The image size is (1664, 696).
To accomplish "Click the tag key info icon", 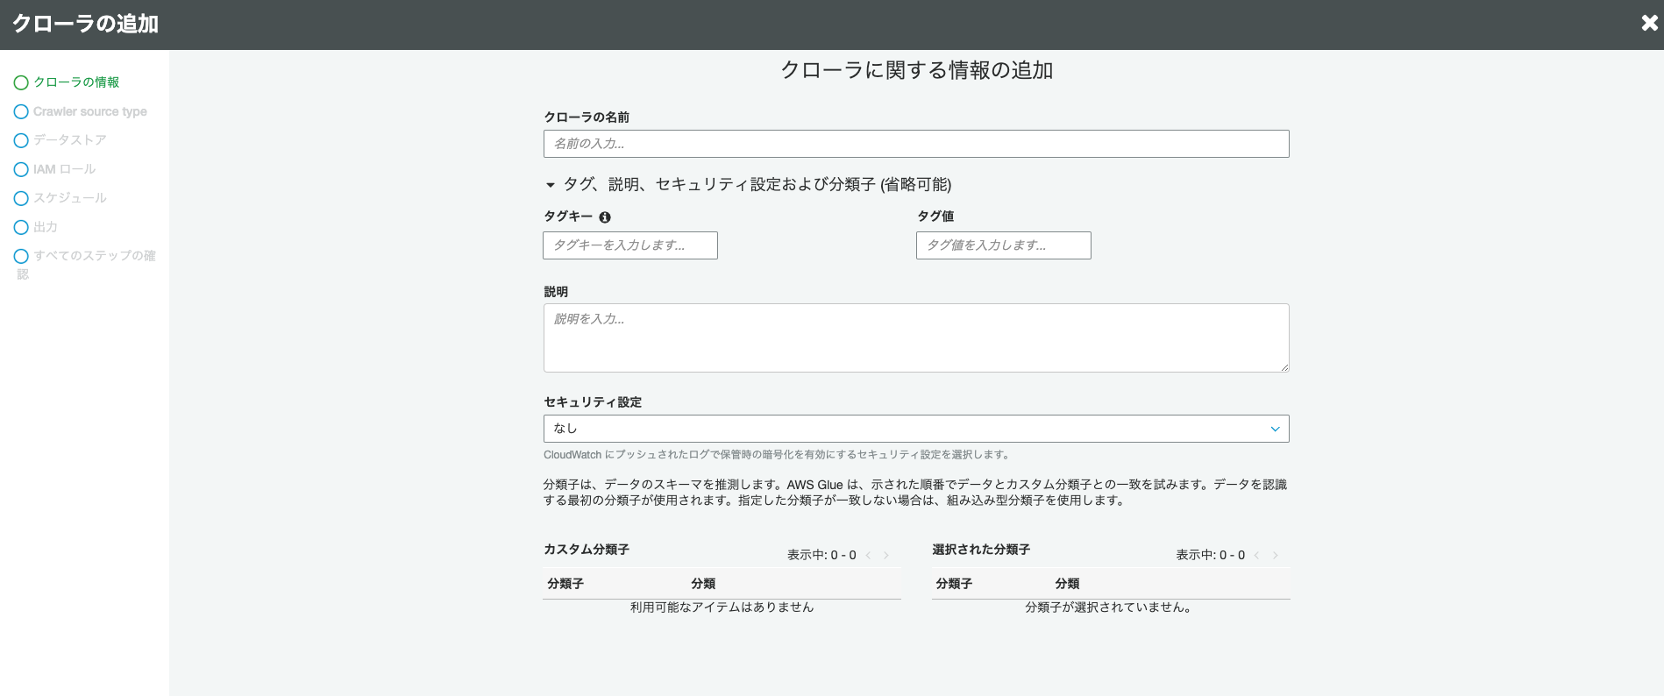I will (605, 217).
